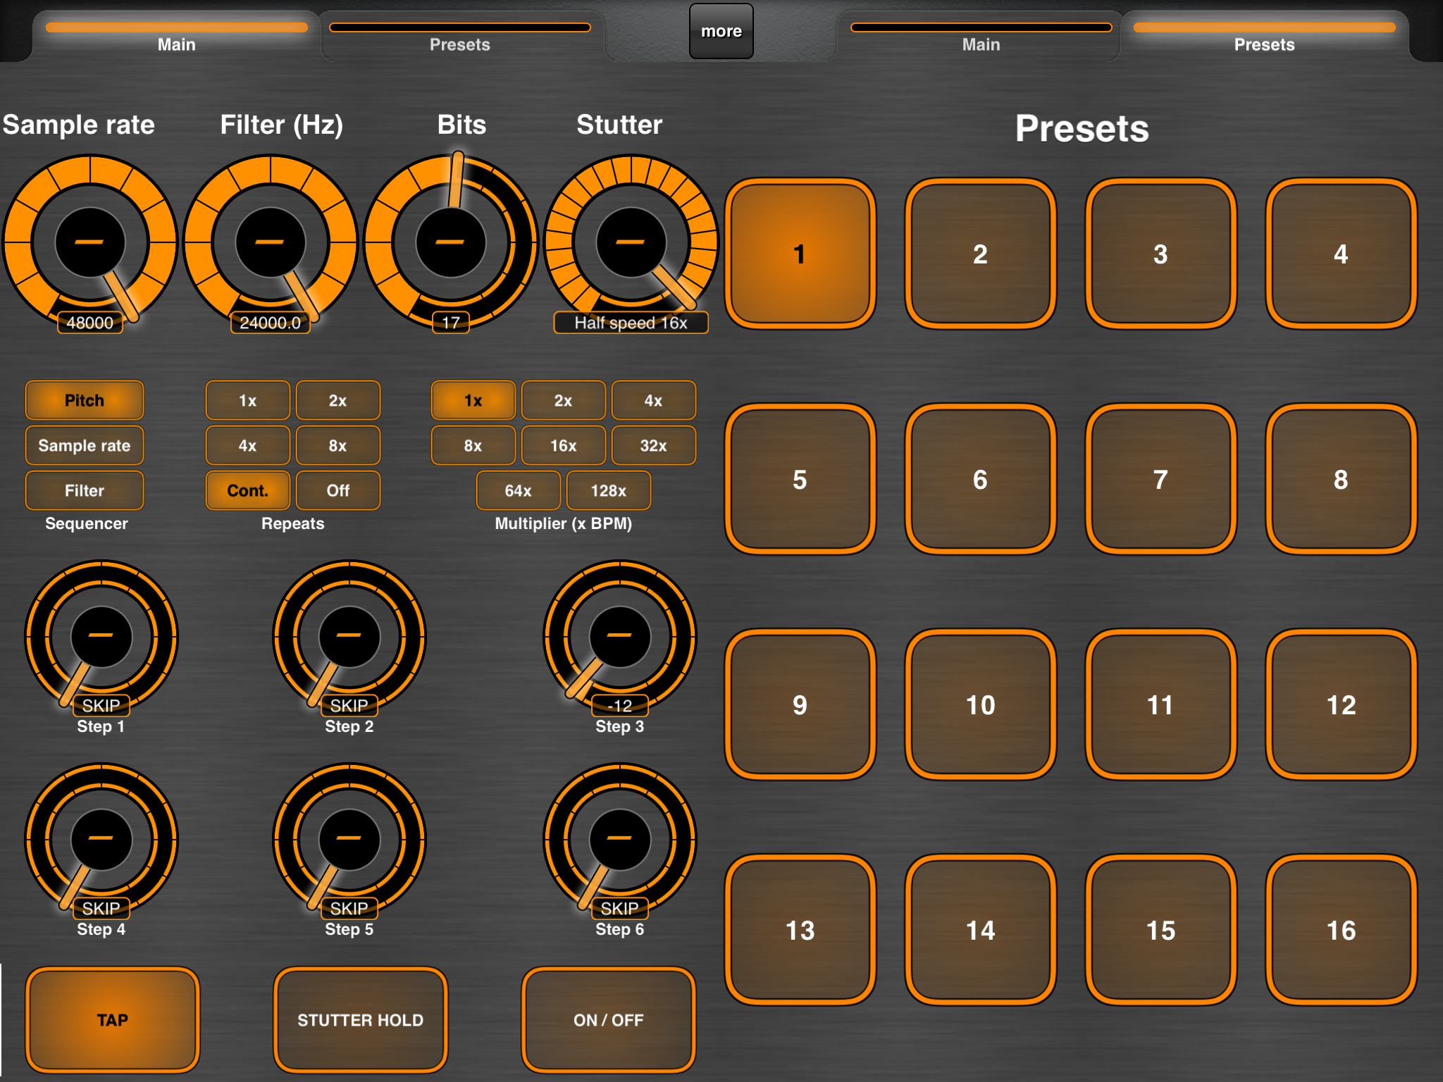Select the right Presets tab
The width and height of the screenshot is (1443, 1082).
(x=1265, y=37)
